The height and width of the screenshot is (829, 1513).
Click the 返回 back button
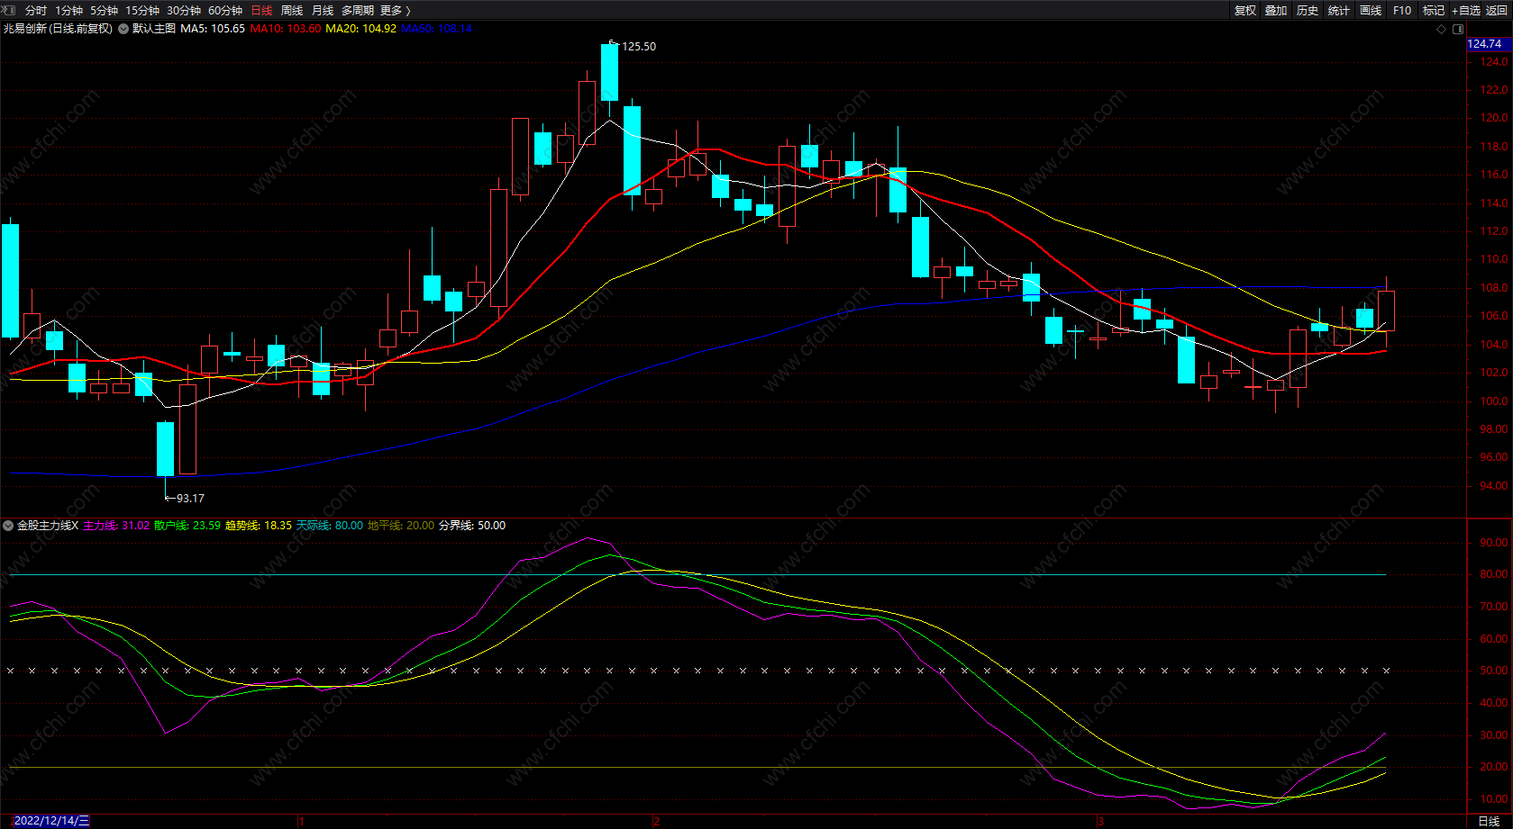pyautogui.click(x=1496, y=10)
